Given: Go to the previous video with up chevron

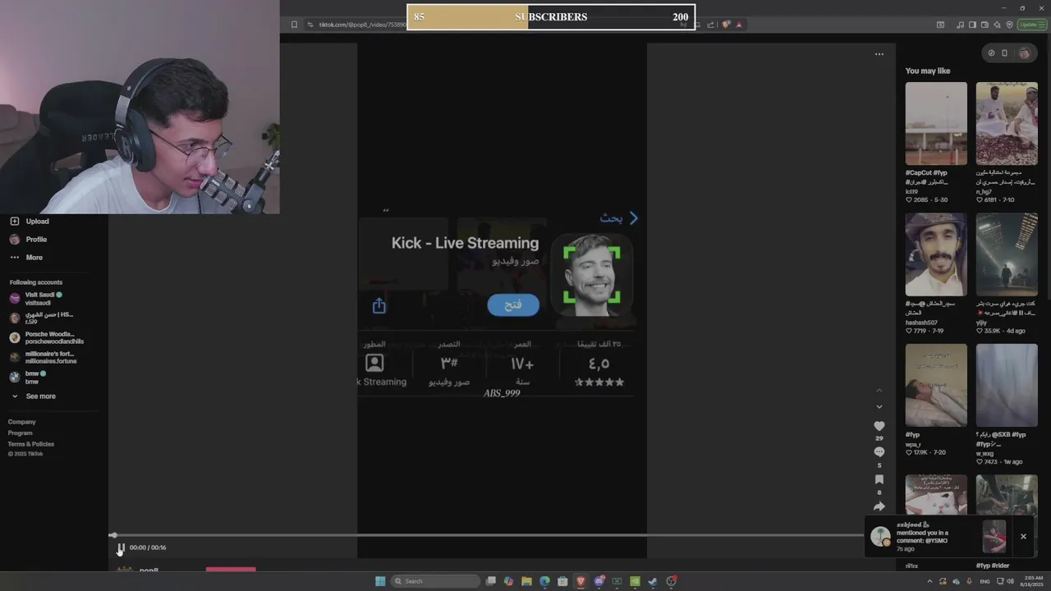Looking at the screenshot, I should 879,390.
